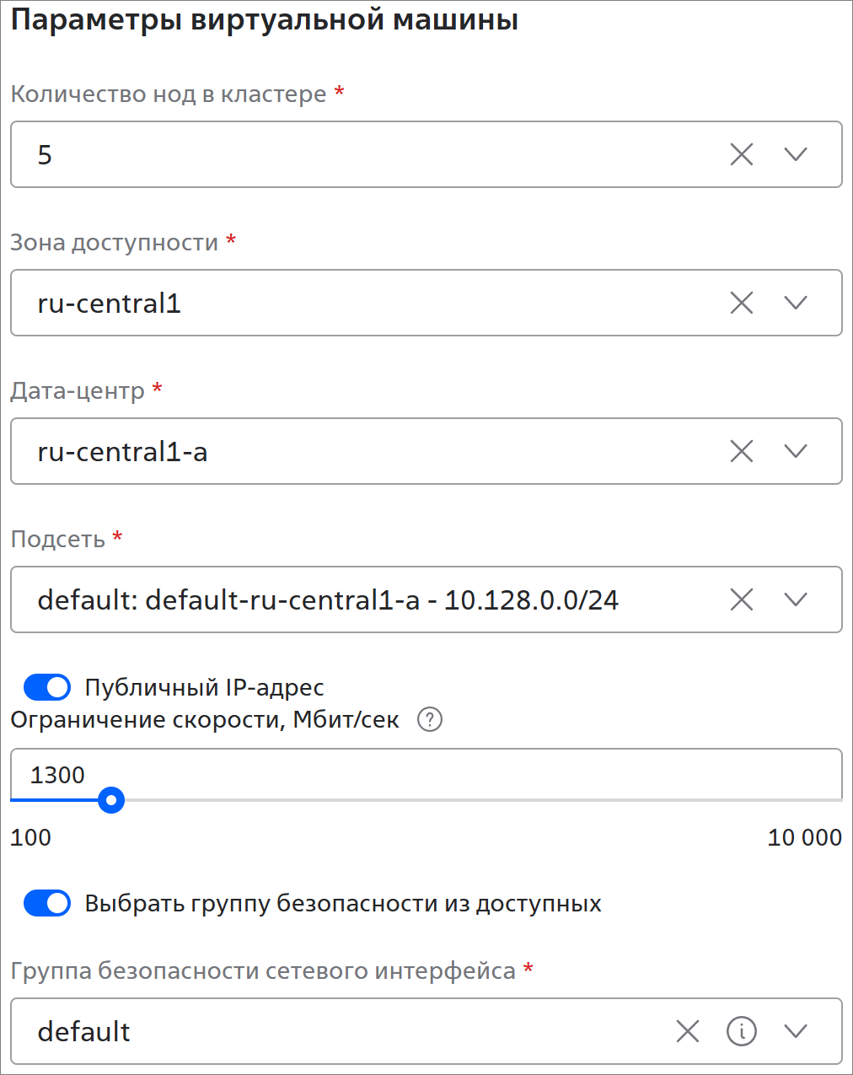The width and height of the screenshot is (853, 1075).
Task: Open the Подсеть dropdown arrow
Action: [796, 599]
